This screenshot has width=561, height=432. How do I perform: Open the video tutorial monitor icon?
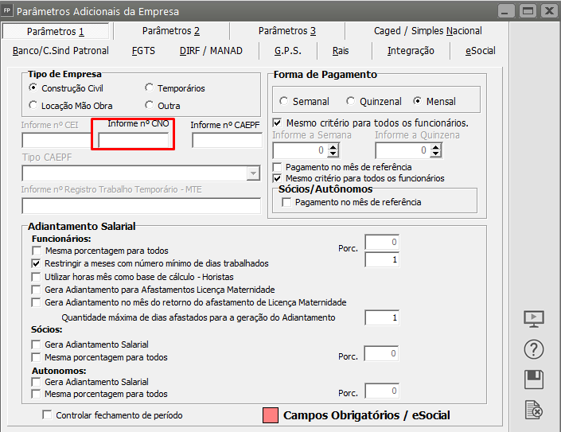pos(534,318)
